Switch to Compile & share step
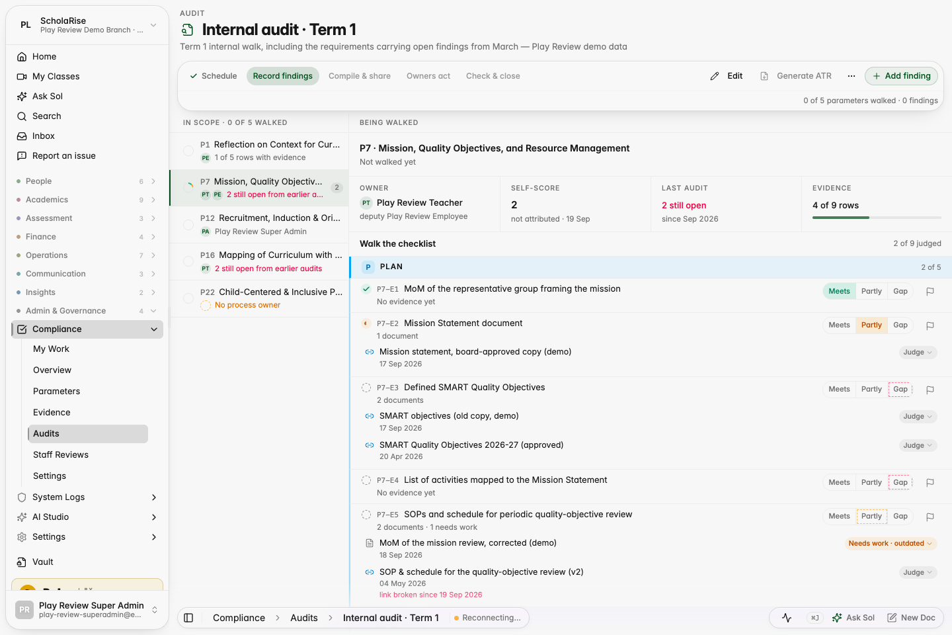952x635 pixels. click(x=360, y=76)
